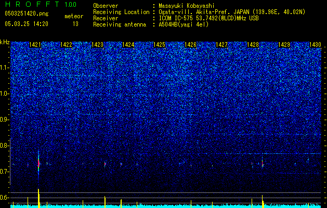The width and height of the screenshot is (327, 208).
Task: Click the 1427 time axis label
Action: tap(221, 45)
